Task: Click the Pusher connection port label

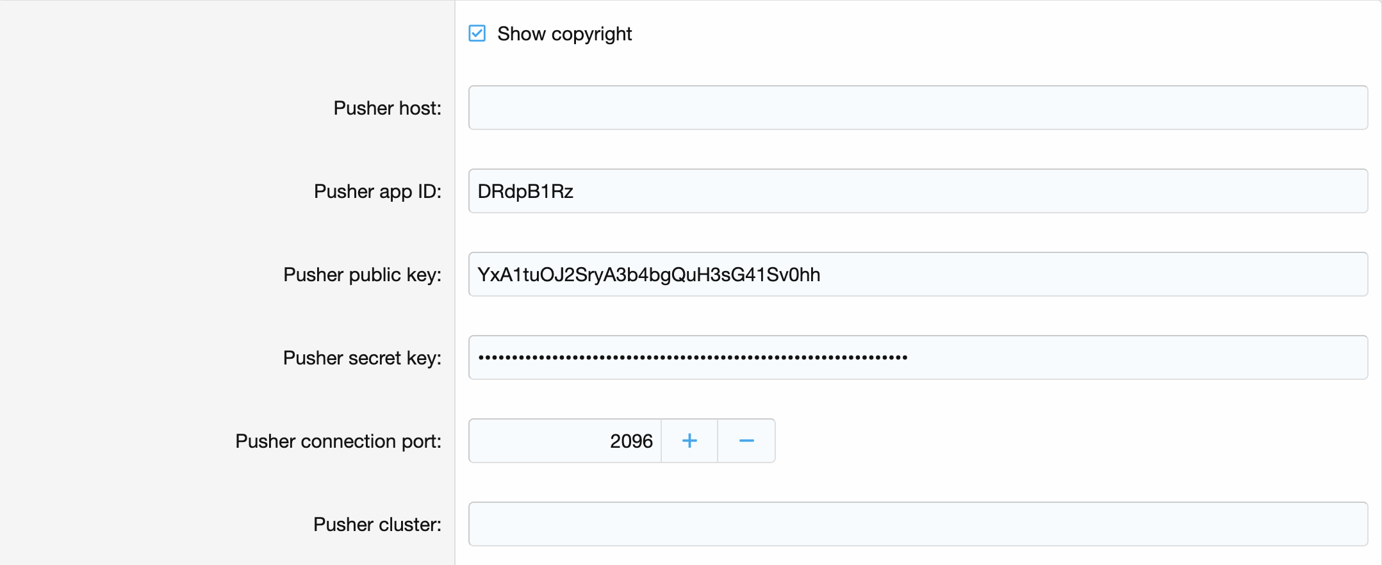Action: click(338, 441)
